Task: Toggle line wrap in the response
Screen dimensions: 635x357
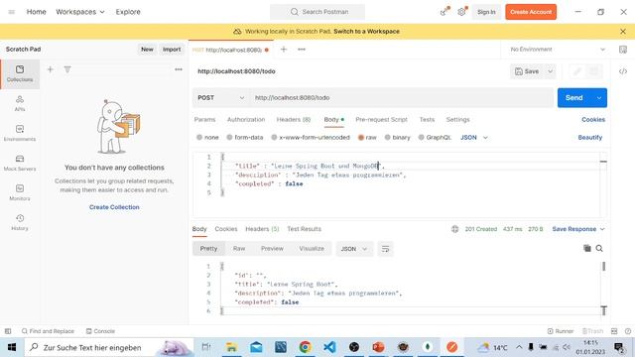Action: (385, 249)
